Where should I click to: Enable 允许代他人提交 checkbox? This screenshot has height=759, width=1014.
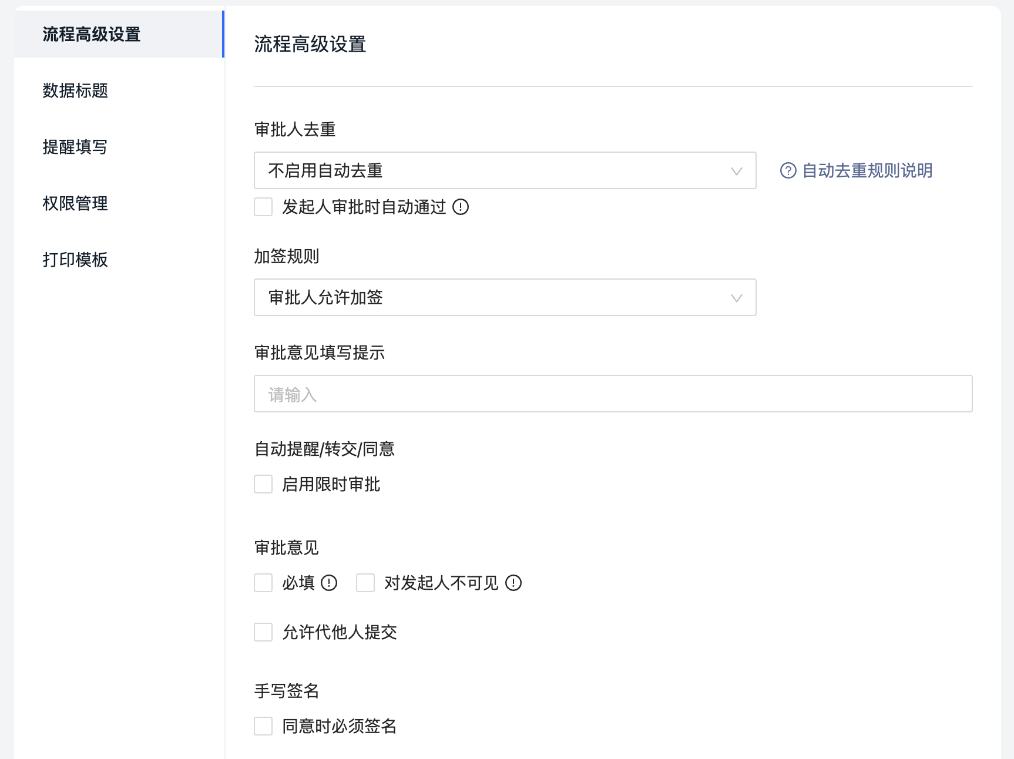tap(263, 632)
